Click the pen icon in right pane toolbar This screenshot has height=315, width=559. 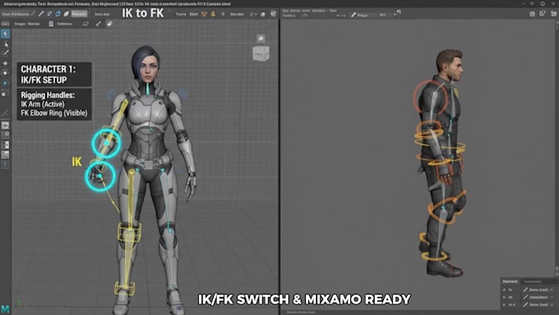[353, 15]
